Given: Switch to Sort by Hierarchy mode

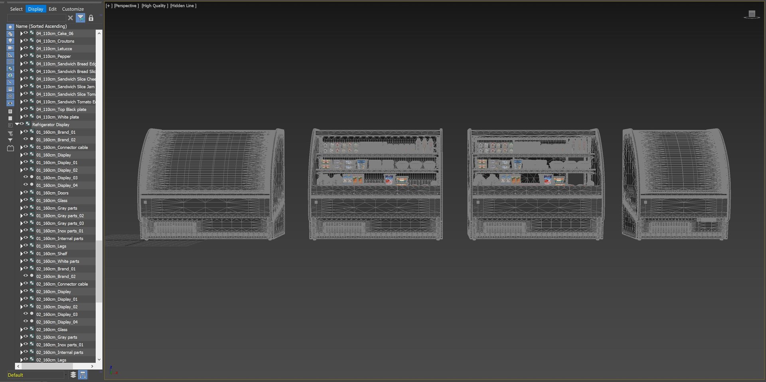Looking at the screenshot, I should [83, 375].
